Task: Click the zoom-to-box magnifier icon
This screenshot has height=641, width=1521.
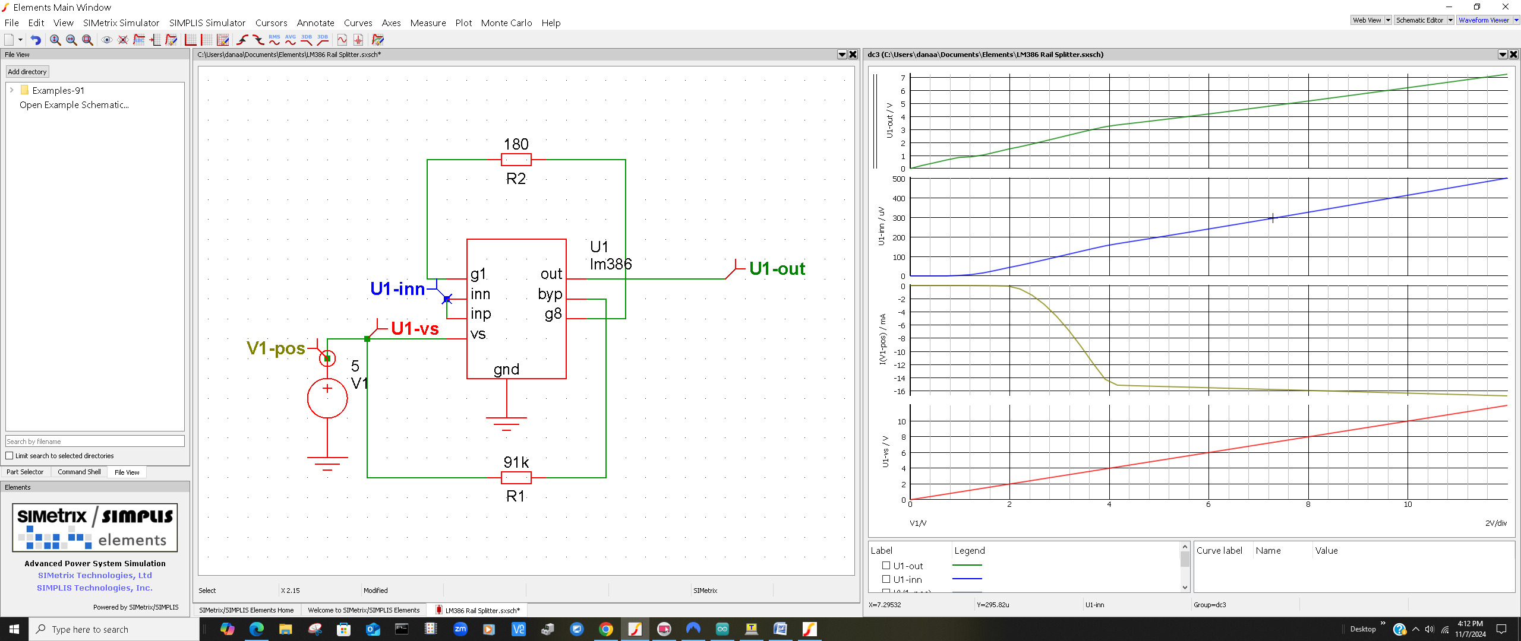Action: (87, 40)
